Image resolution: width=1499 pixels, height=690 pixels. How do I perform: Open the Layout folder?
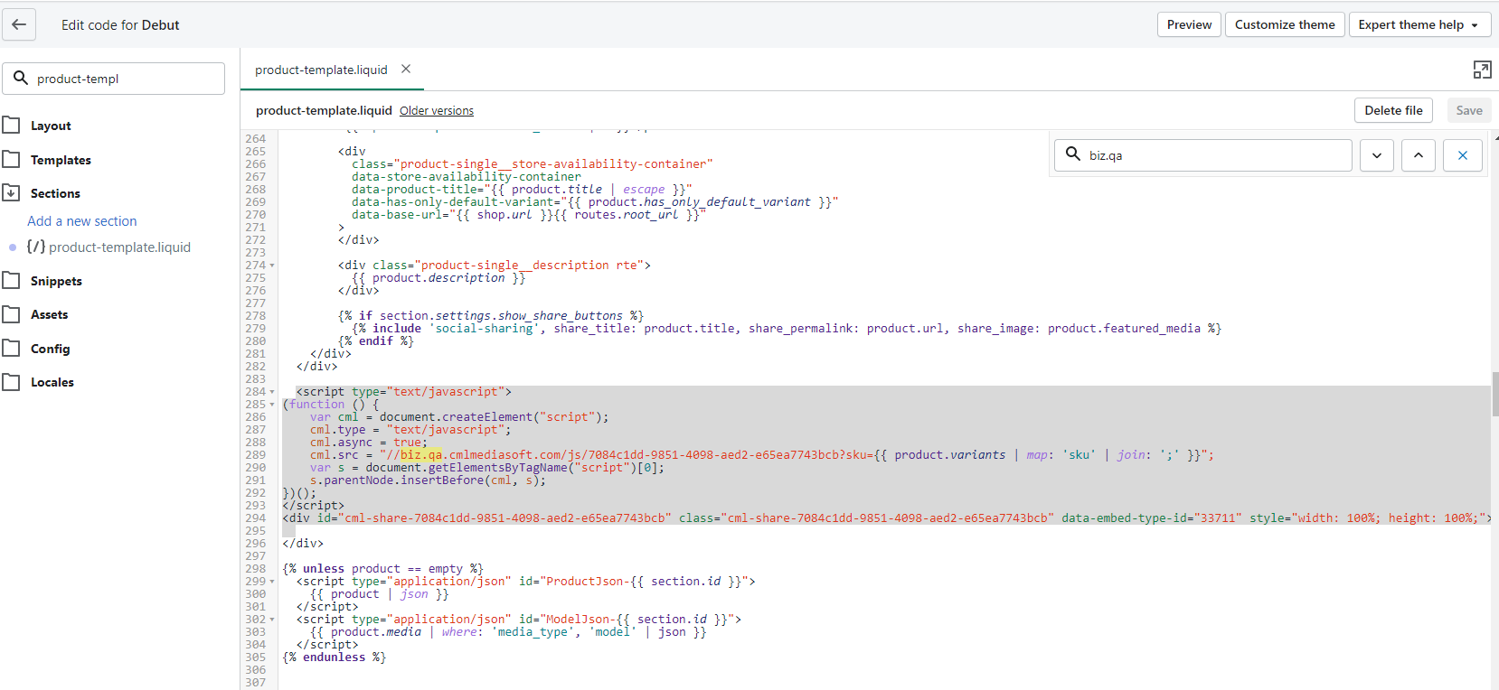pos(51,126)
